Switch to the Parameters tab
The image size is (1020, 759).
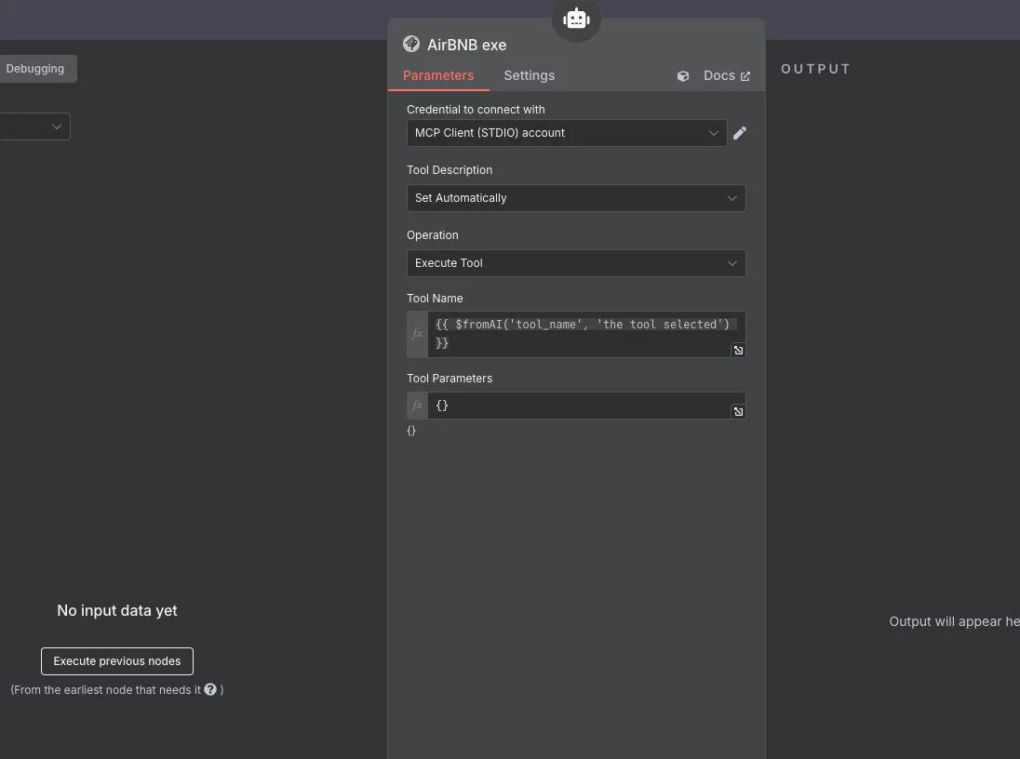(x=438, y=75)
